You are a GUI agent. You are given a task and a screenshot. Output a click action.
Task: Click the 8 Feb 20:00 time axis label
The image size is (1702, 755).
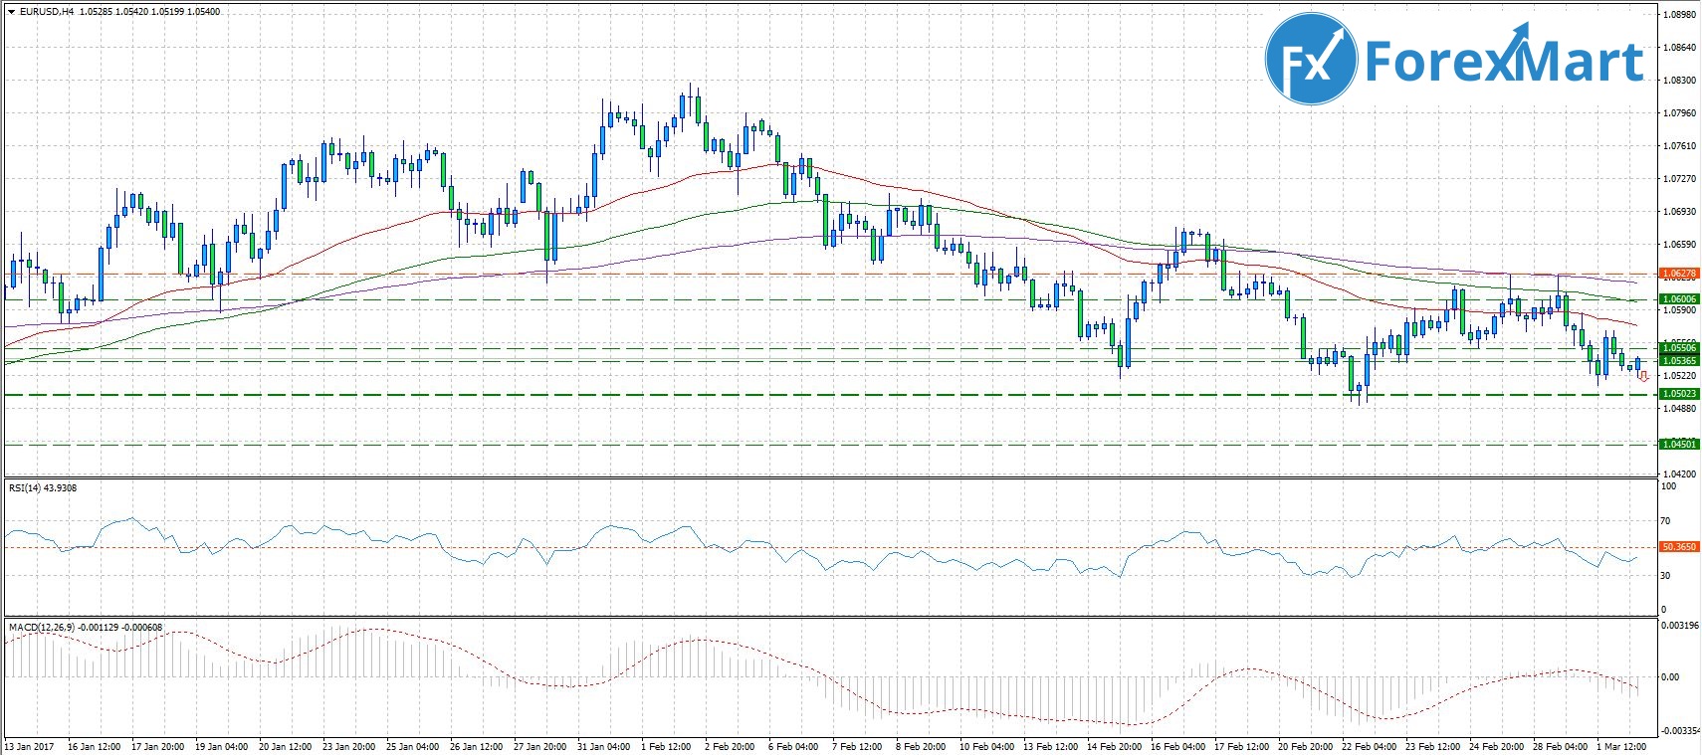[x=922, y=746]
